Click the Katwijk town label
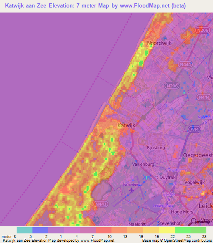This screenshot has height=243, width=213. click(126, 125)
